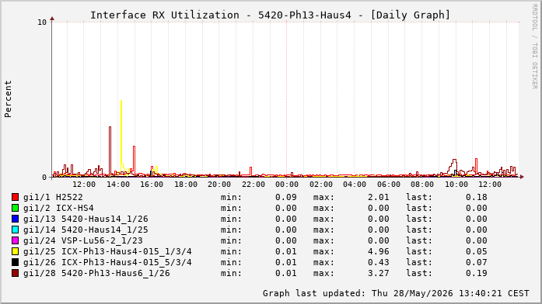Image resolution: width=542 pixels, height=304 pixels.
Task: Click the red gi1/1 H2522 legend swatch
Action: pos(15,197)
